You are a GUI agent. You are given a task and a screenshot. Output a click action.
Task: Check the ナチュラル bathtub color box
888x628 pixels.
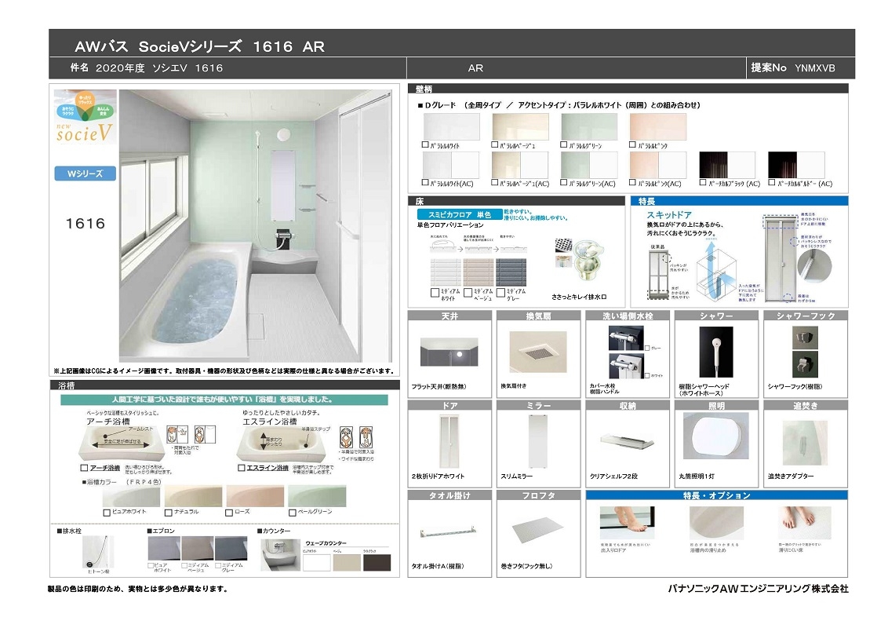coord(168,513)
